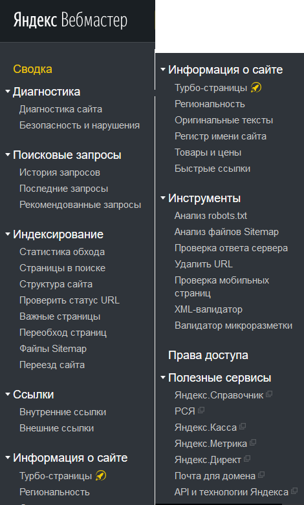Click the Яндекс Вебмастер logo
Image resolution: width=304 pixels, height=505 pixels.
point(71,20)
